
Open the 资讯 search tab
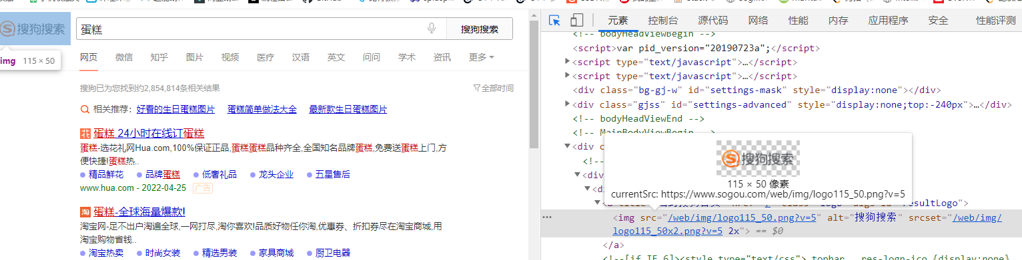click(442, 57)
